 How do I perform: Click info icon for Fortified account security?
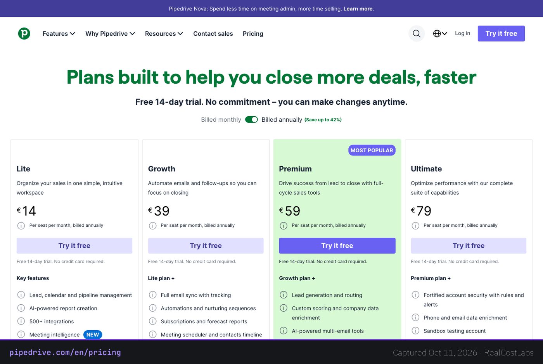point(415,295)
